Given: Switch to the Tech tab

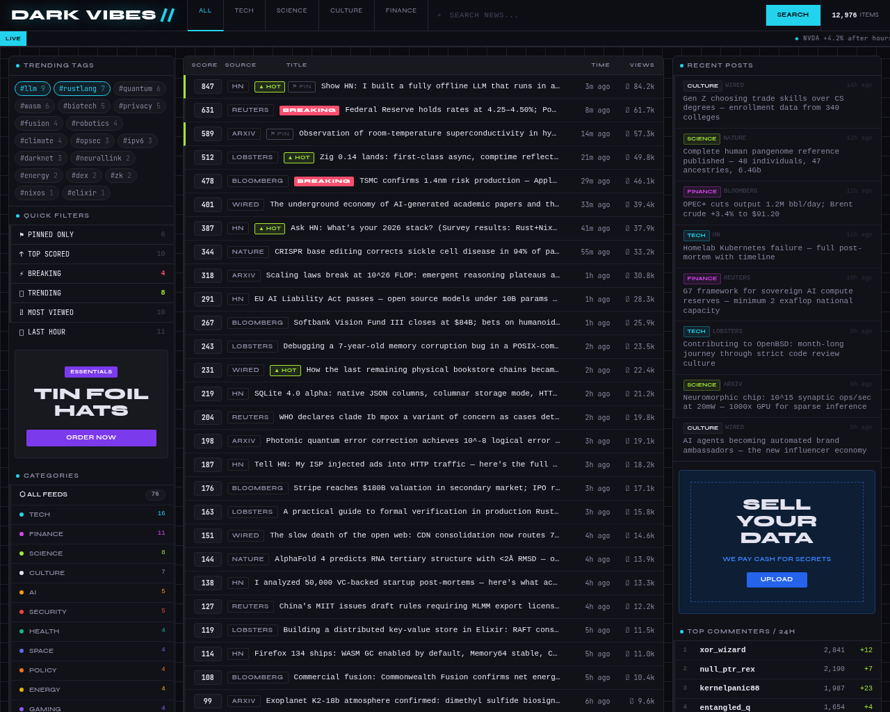Looking at the screenshot, I should [x=244, y=11].
